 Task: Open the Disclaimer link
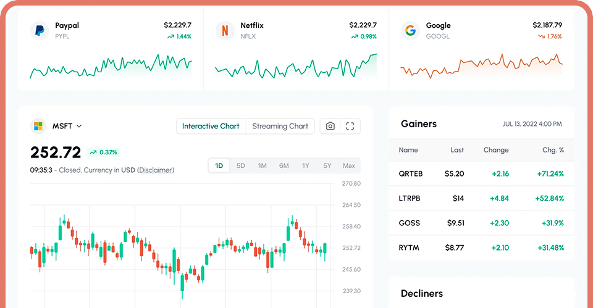coord(156,170)
